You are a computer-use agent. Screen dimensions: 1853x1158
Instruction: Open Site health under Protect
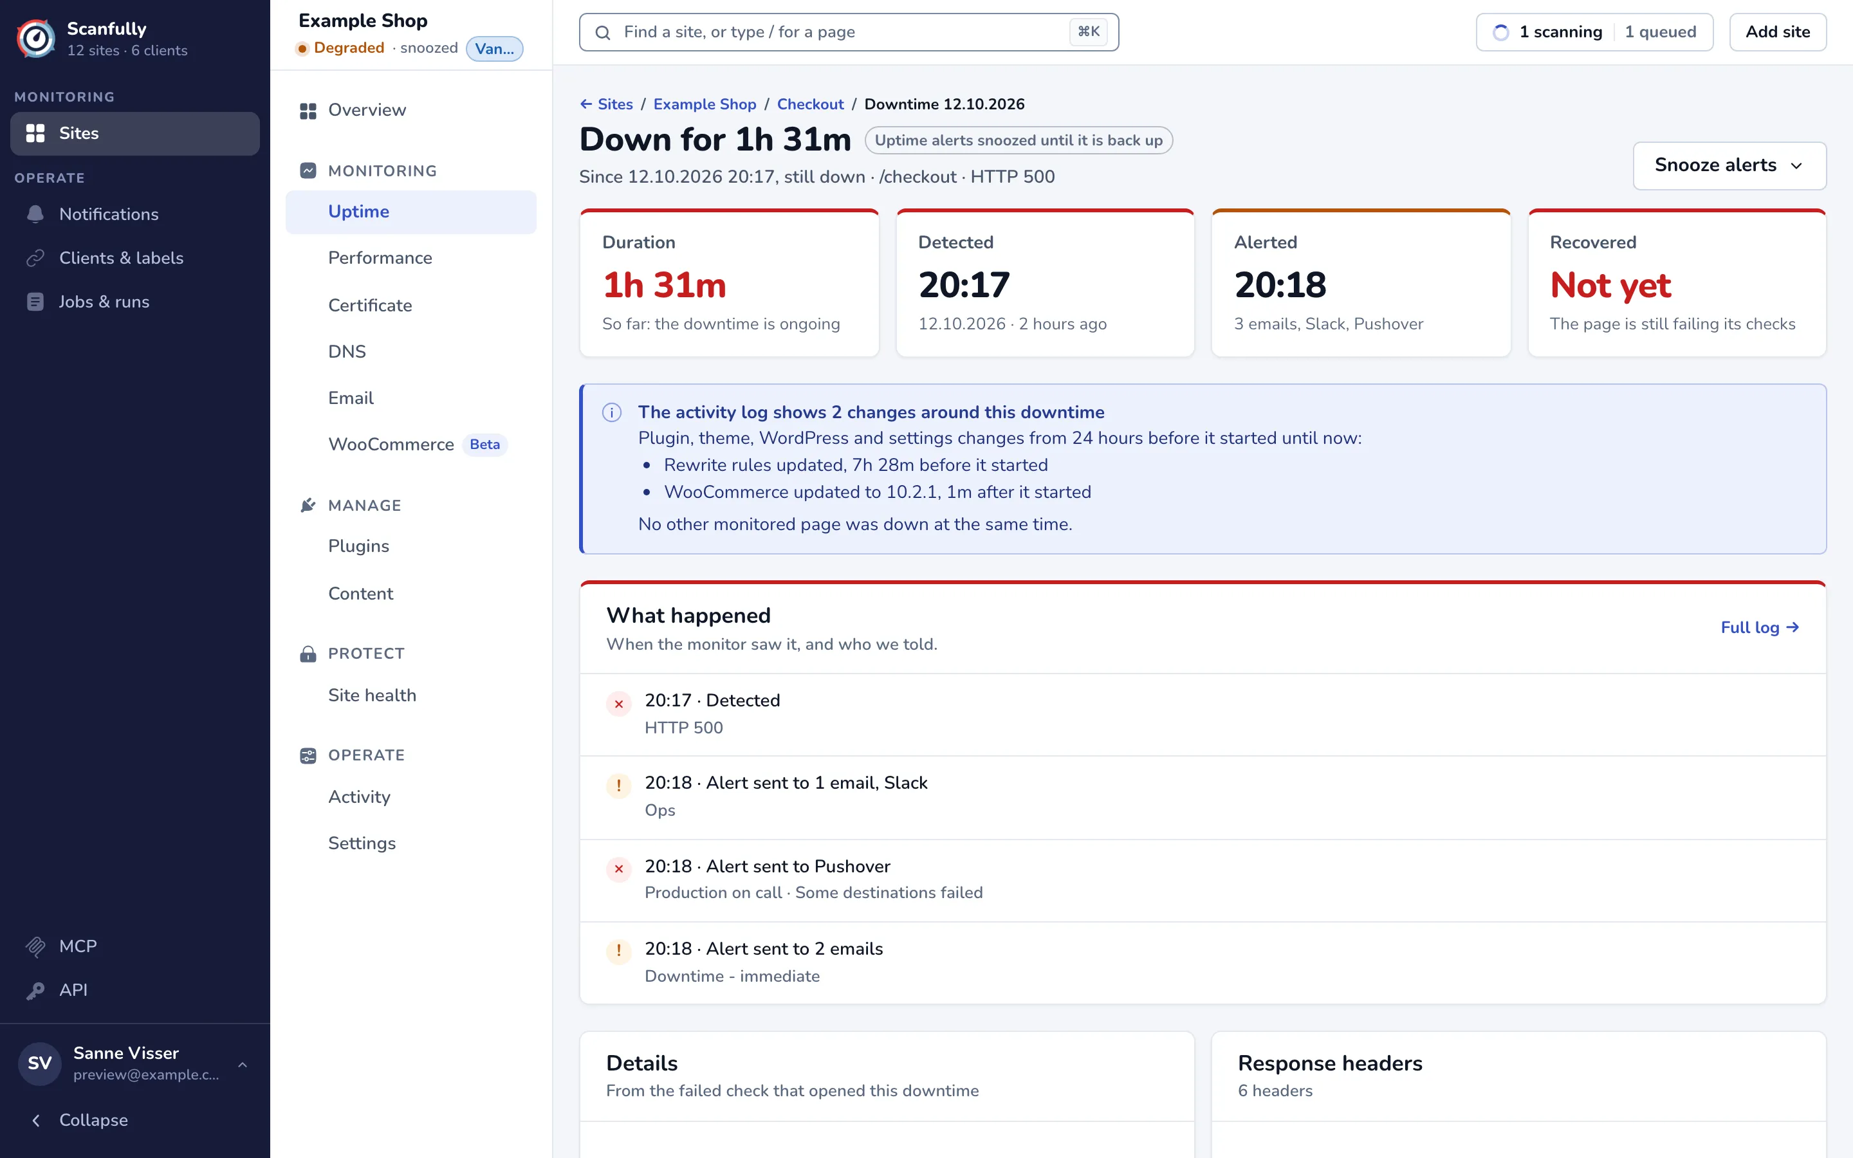(x=411, y=695)
